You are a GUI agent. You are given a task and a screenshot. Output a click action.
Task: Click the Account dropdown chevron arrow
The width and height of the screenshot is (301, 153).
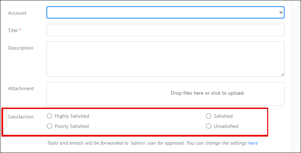(x=281, y=12)
